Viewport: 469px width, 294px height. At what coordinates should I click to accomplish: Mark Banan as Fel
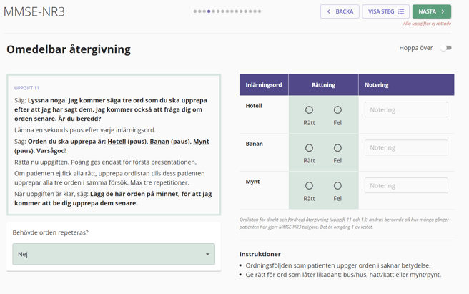337,148
